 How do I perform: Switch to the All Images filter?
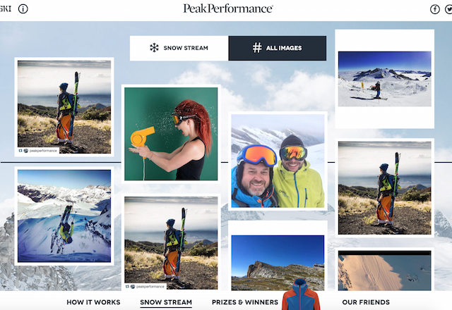278,48
